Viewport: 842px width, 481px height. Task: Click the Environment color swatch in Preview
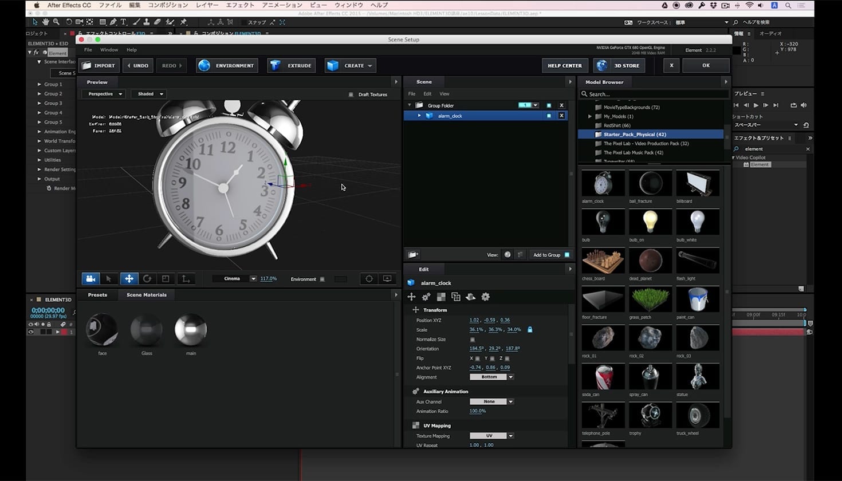point(340,279)
